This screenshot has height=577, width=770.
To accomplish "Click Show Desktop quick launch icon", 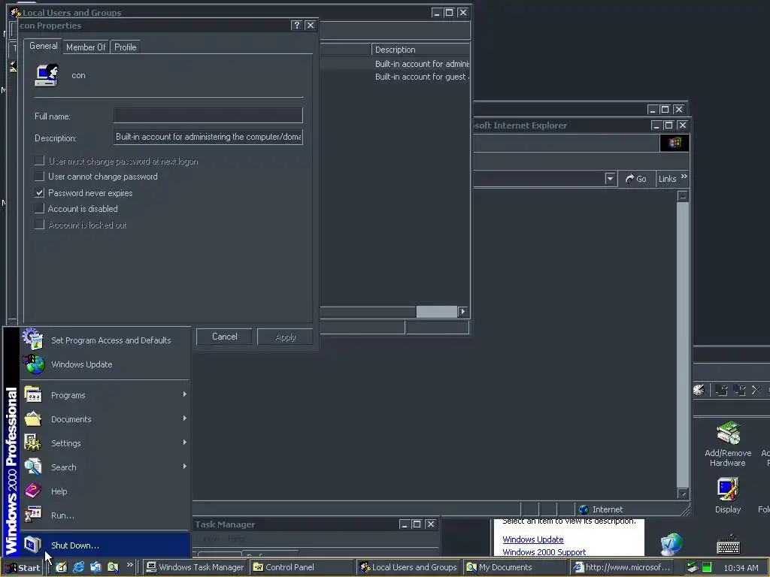I will coord(62,567).
